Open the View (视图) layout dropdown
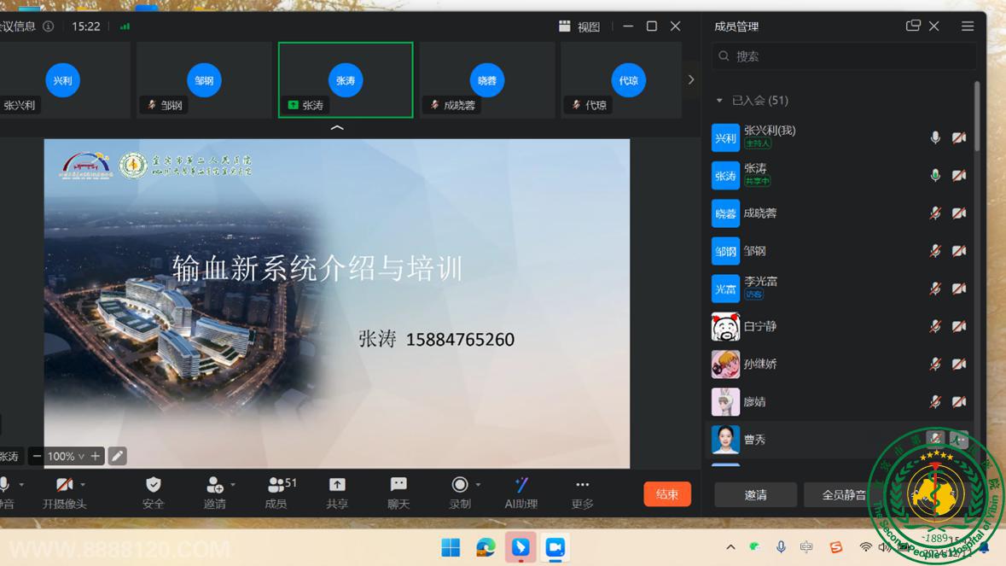This screenshot has height=566, width=1006. click(579, 26)
